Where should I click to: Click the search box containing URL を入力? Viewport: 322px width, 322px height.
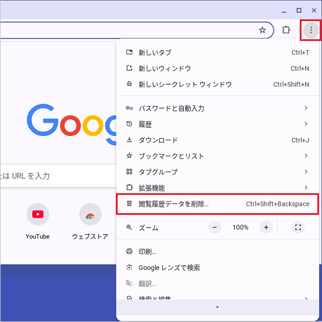[58, 176]
